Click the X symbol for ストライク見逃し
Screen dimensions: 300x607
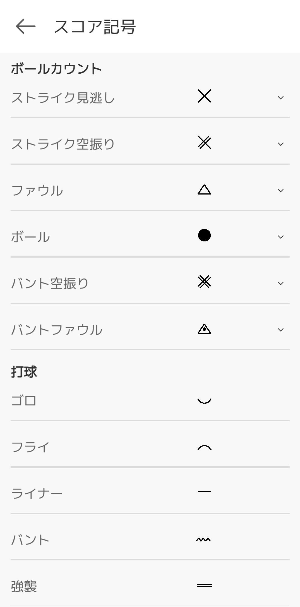[204, 96]
